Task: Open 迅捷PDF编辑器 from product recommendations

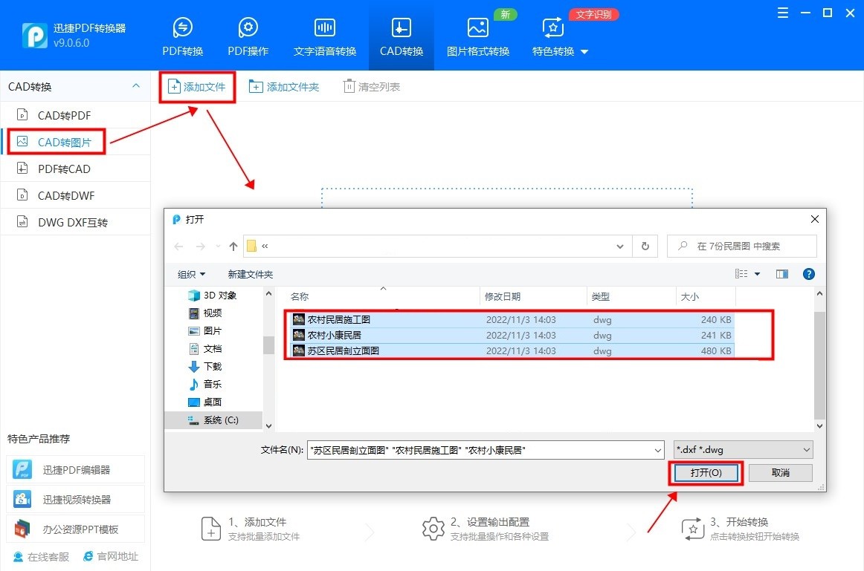Action: 74,469
